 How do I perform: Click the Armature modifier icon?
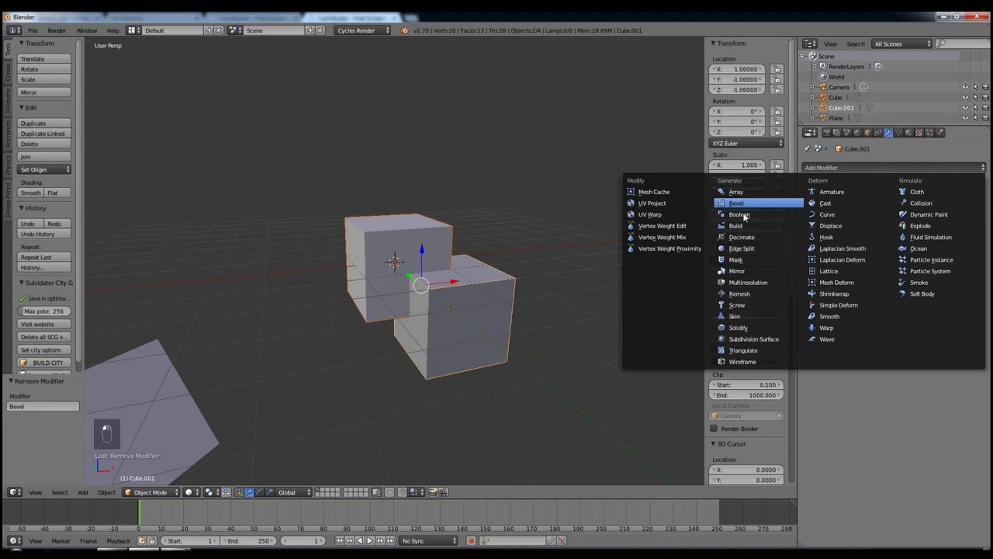(x=812, y=192)
